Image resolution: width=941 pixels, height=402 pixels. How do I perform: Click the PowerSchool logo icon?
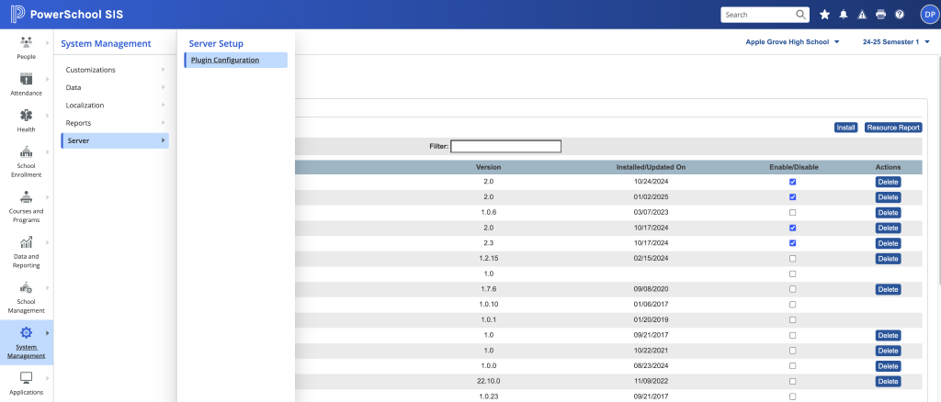coord(17,15)
